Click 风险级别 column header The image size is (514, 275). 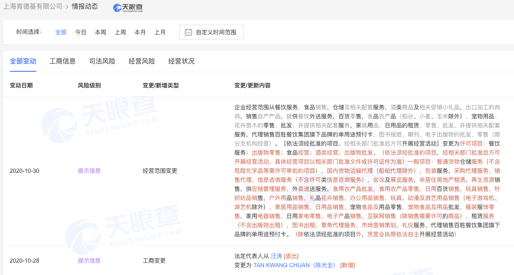90,86
